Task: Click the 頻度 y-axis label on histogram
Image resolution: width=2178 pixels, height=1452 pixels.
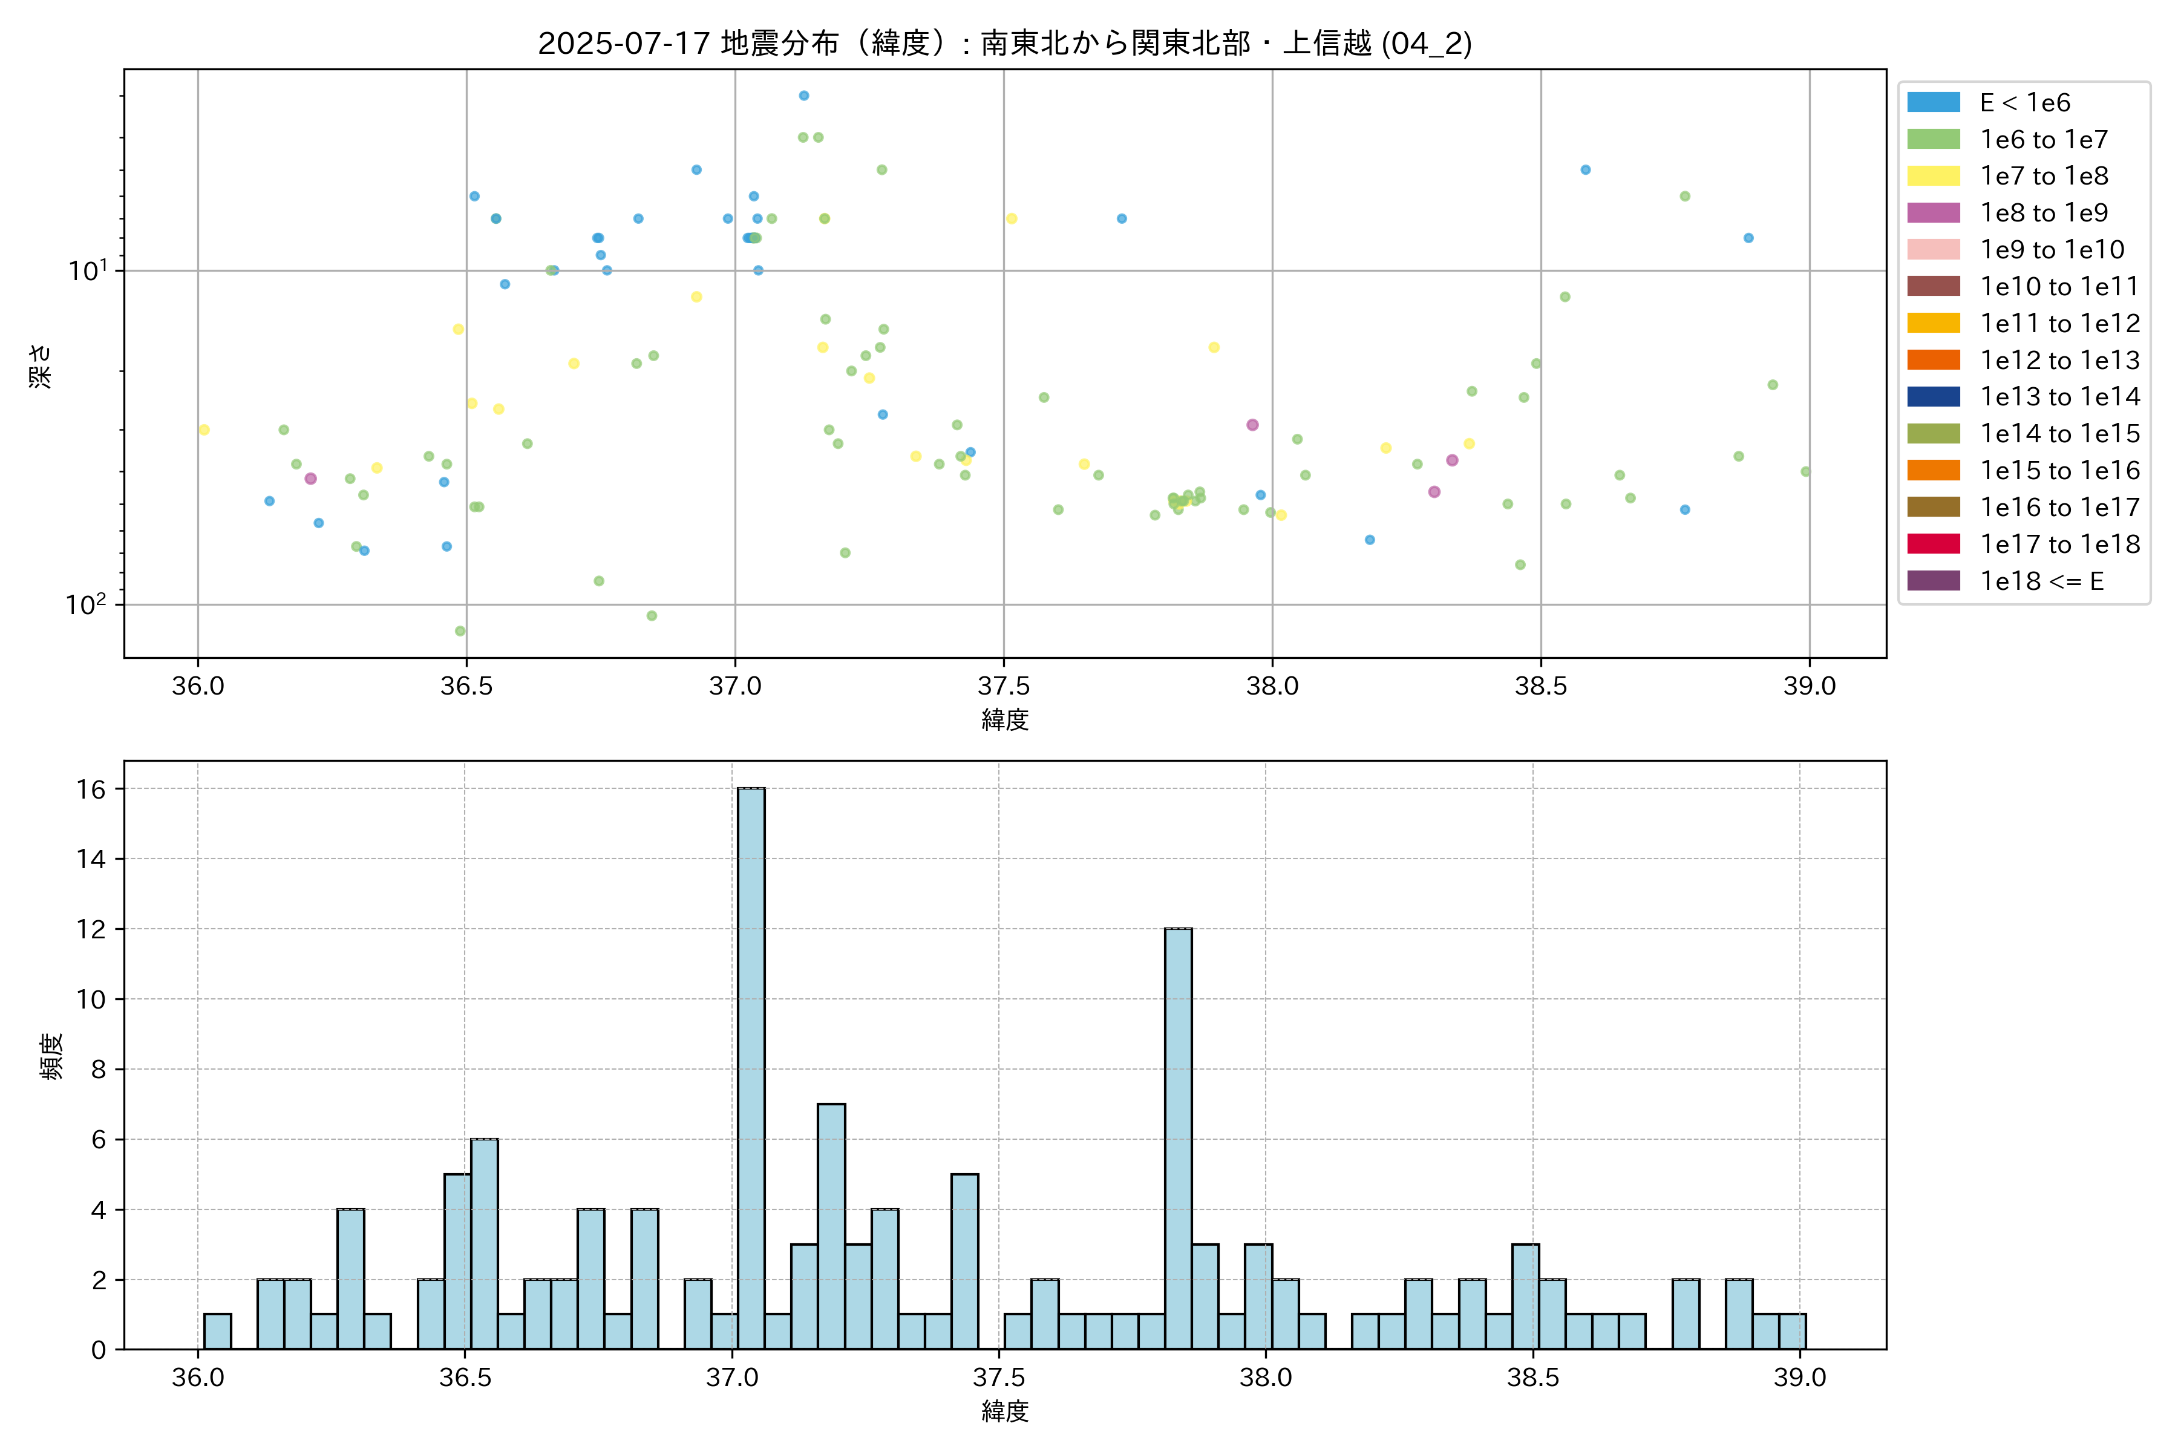Action: [52, 1056]
